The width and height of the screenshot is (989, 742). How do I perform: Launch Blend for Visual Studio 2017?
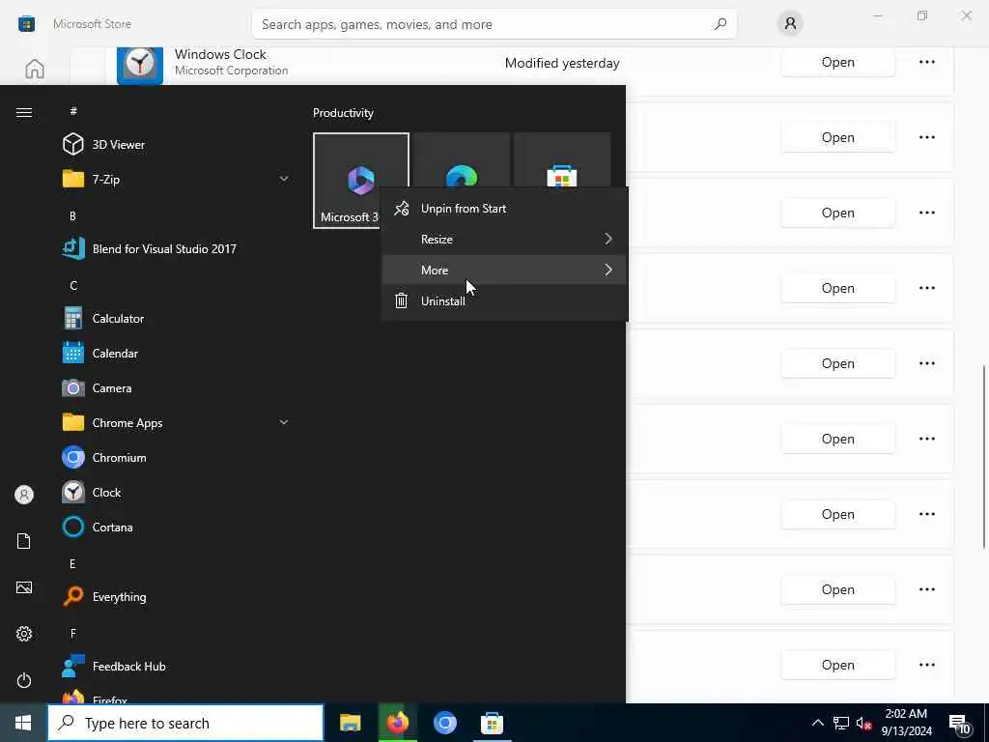[x=175, y=248]
